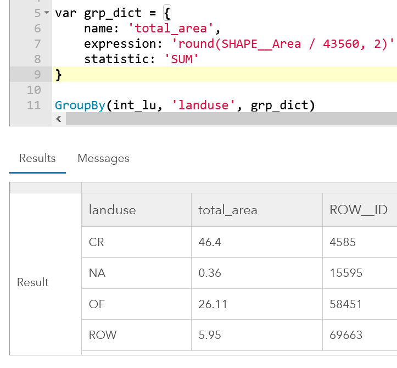This screenshot has width=397, height=368.
Task: Click the editor's scroll-left arrow
Action: point(58,119)
